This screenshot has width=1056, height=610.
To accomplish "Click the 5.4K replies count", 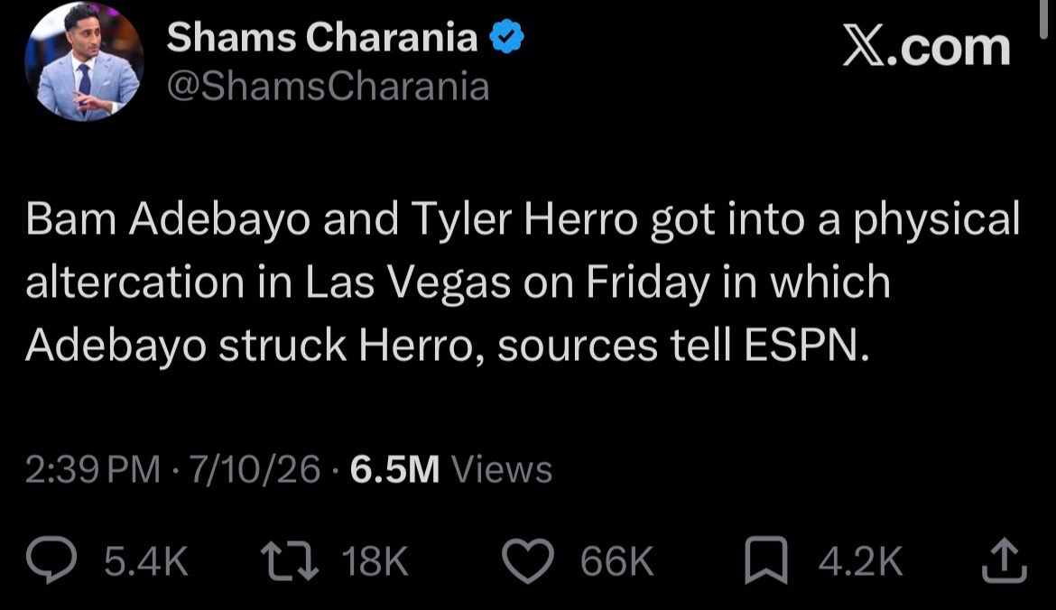I will point(146,561).
